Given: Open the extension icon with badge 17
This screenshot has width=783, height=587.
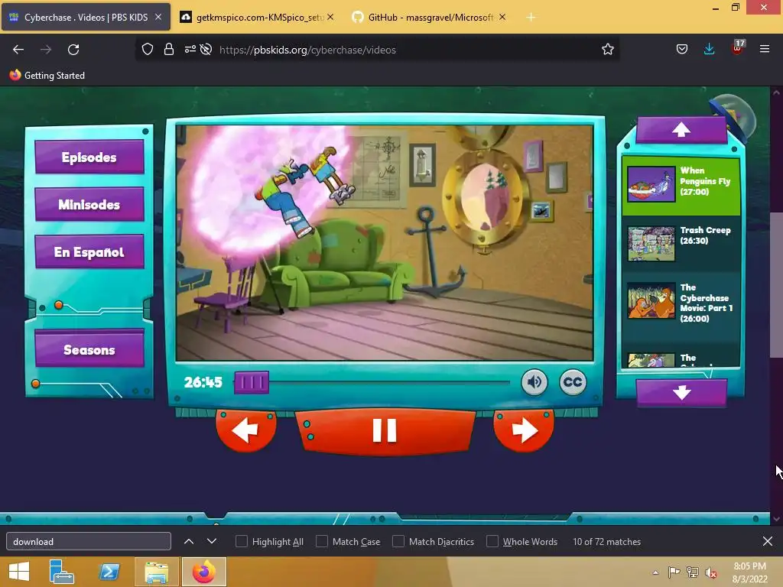Looking at the screenshot, I should click(737, 48).
